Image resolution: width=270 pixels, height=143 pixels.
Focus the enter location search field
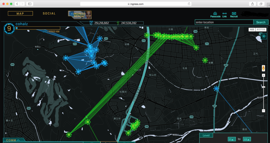224,22
